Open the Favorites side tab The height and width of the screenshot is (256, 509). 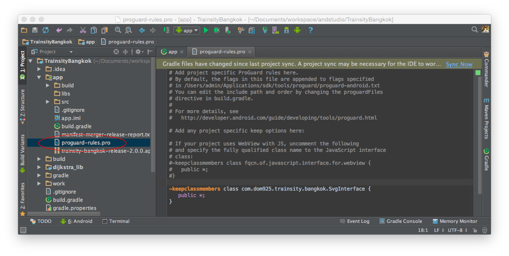(22, 199)
